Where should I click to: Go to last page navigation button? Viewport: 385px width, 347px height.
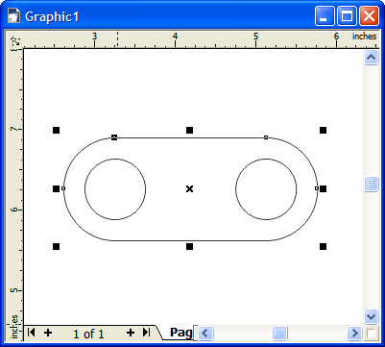(146, 333)
